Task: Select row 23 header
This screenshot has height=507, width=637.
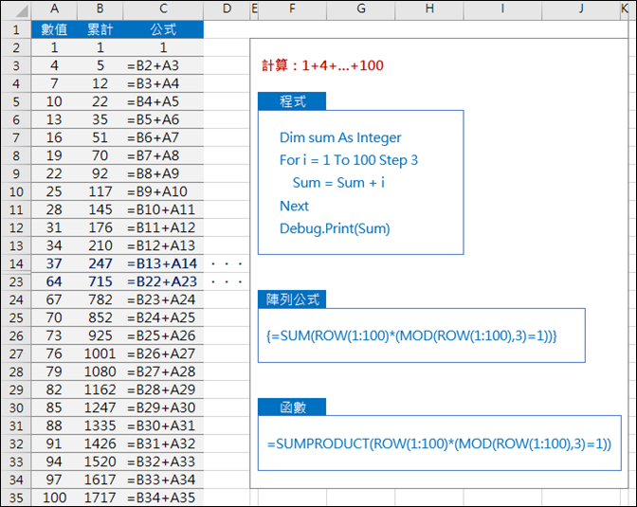Action: pos(16,281)
